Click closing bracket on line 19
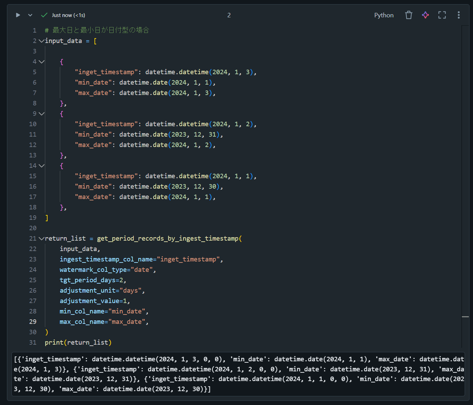473x405 pixels. coord(47,218)
